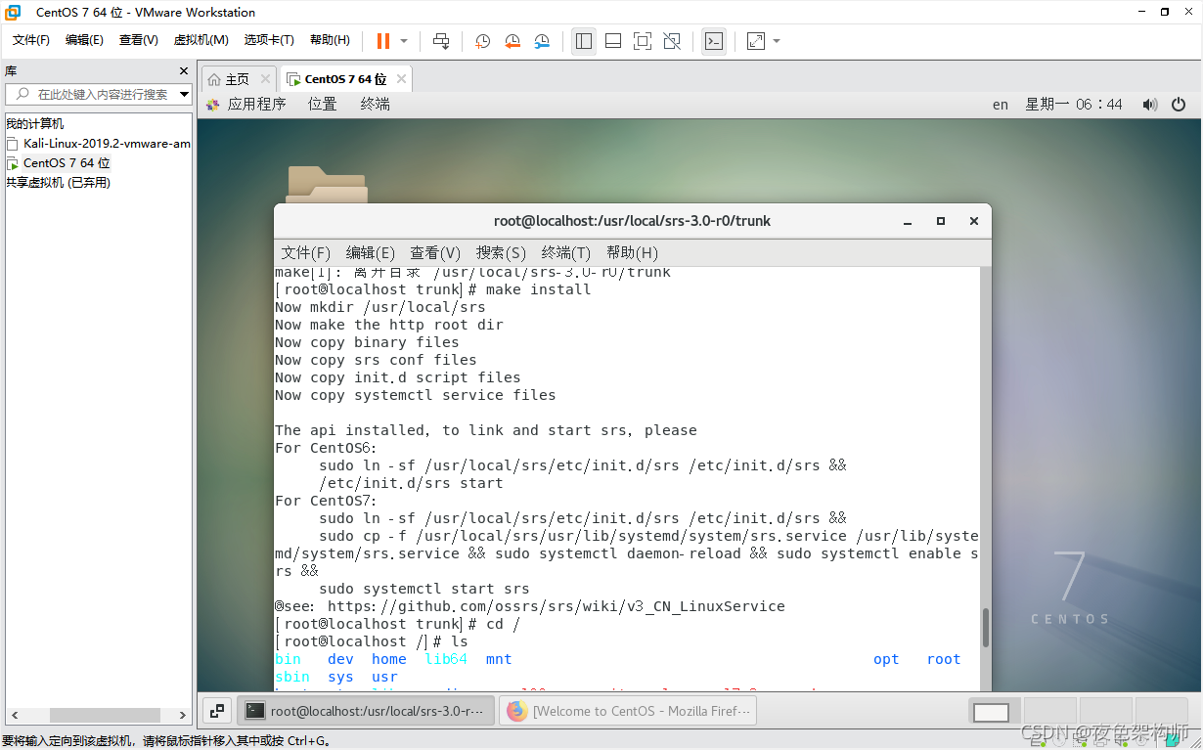Image resolution: width=1203 pixels, height=750 pixels.
Task: Revert the VM to its previous snapshot
Action: click(512, 41)
